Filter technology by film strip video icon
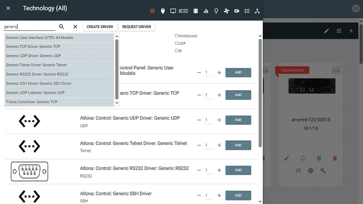 [x=196, y=11]
